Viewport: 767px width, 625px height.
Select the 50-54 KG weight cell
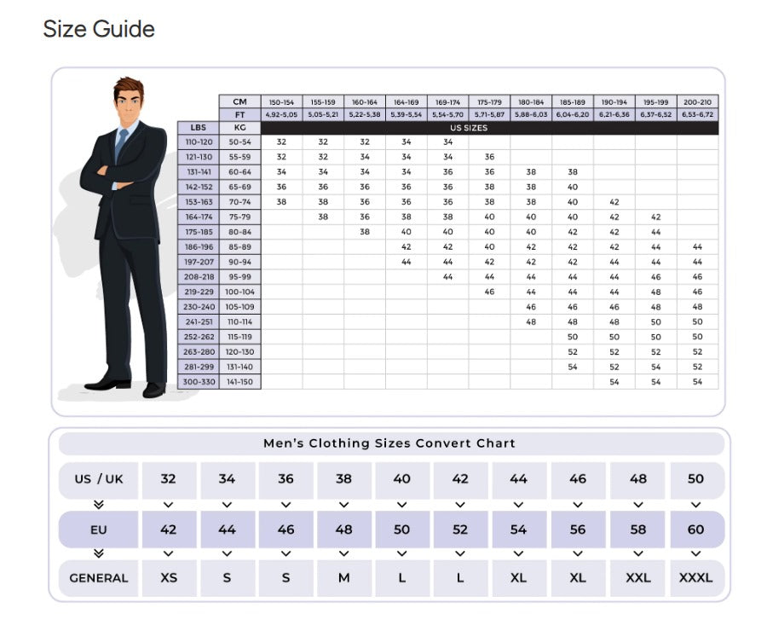tap(239, 142)
